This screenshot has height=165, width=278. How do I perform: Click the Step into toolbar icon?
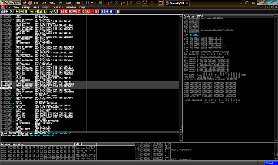click(32, 11)
